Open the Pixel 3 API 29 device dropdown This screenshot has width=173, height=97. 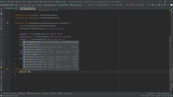point(104,5)
